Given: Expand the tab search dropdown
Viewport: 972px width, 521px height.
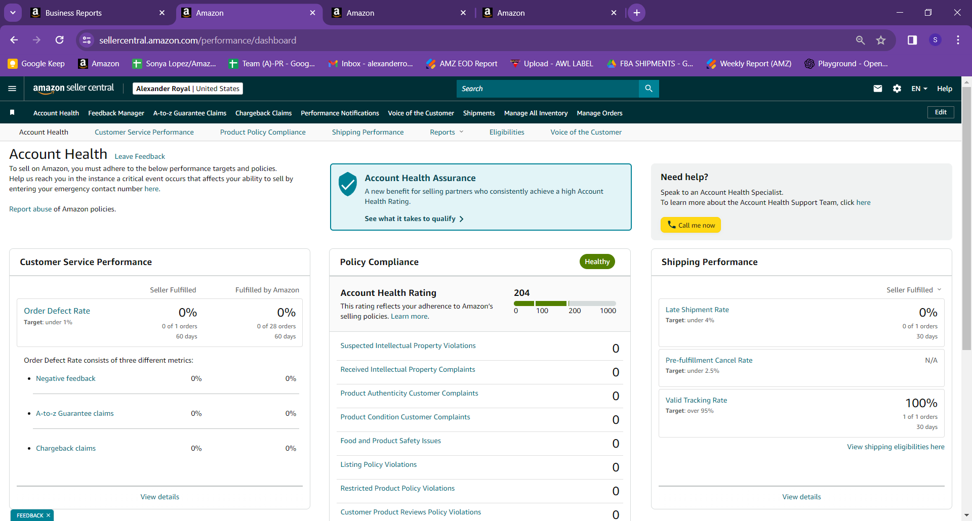Looking at the screenshot, I should pyautogui.click(x=13, y=13).
